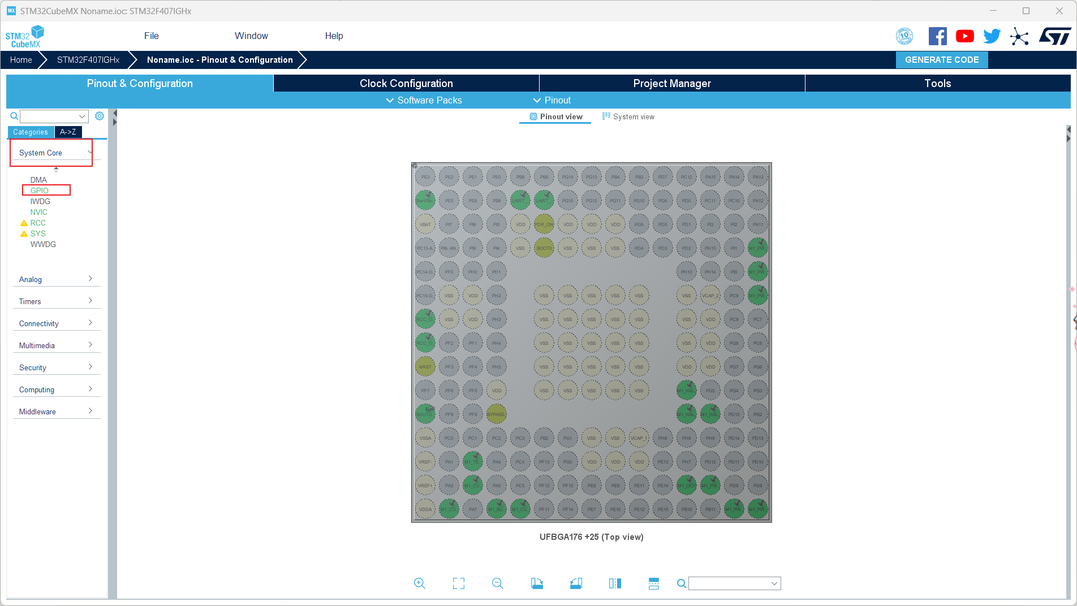Screen dimensions: 1077x606
Task: Zoom in on the pinout view
Action: 419,583
